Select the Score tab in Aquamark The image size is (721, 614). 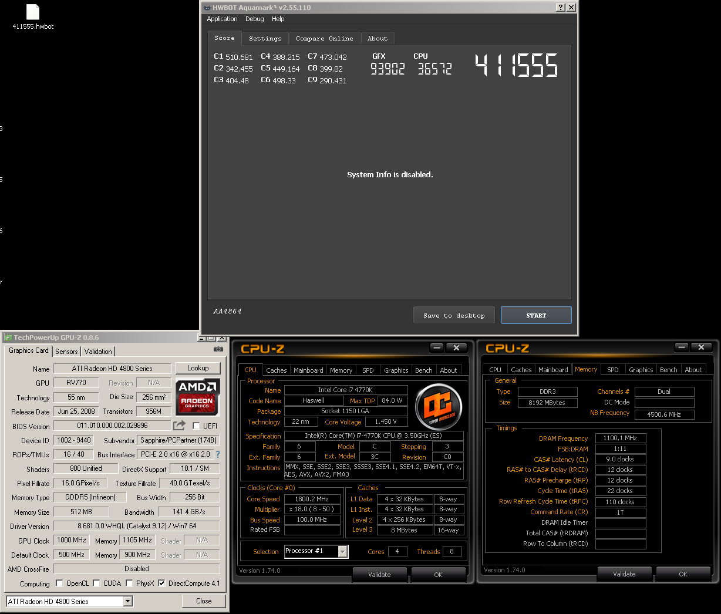pyautogui.click(x=224, y=38)
